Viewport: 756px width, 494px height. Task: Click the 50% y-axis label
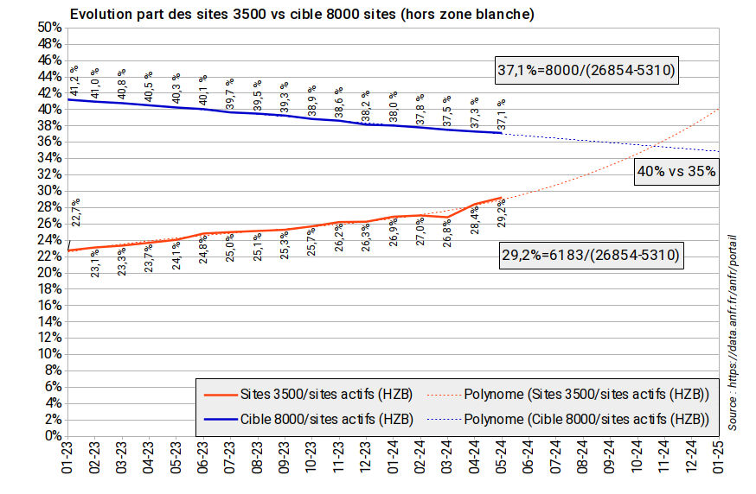[x=48, y=28]
